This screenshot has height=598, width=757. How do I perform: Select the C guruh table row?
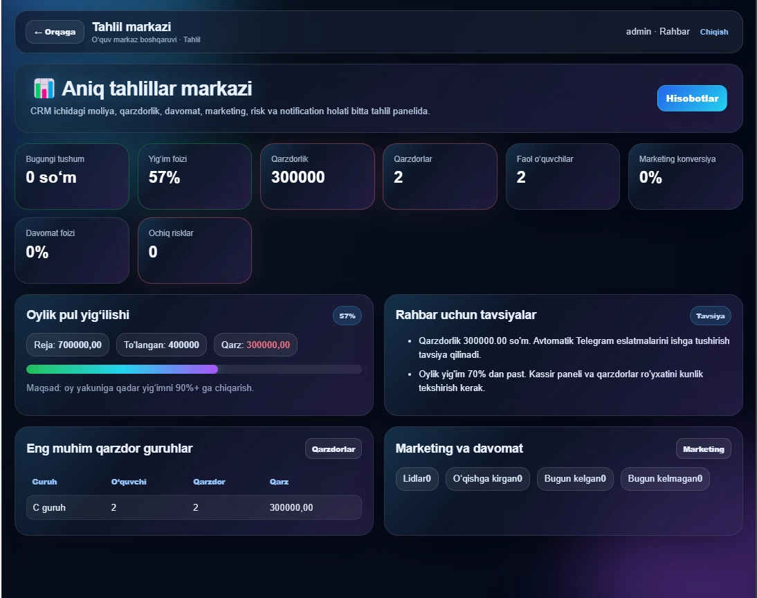click(x=194, y=507)
